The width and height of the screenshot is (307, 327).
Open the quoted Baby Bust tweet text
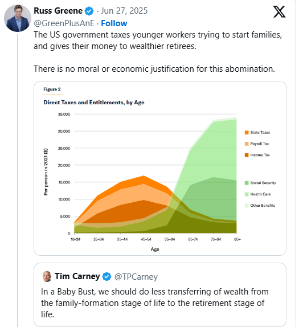point(155,303)
